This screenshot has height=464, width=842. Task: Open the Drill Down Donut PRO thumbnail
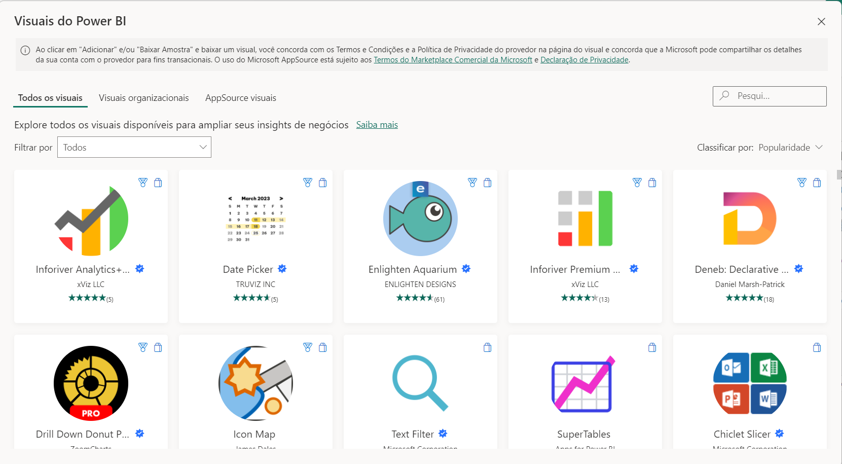coord(91,383)
